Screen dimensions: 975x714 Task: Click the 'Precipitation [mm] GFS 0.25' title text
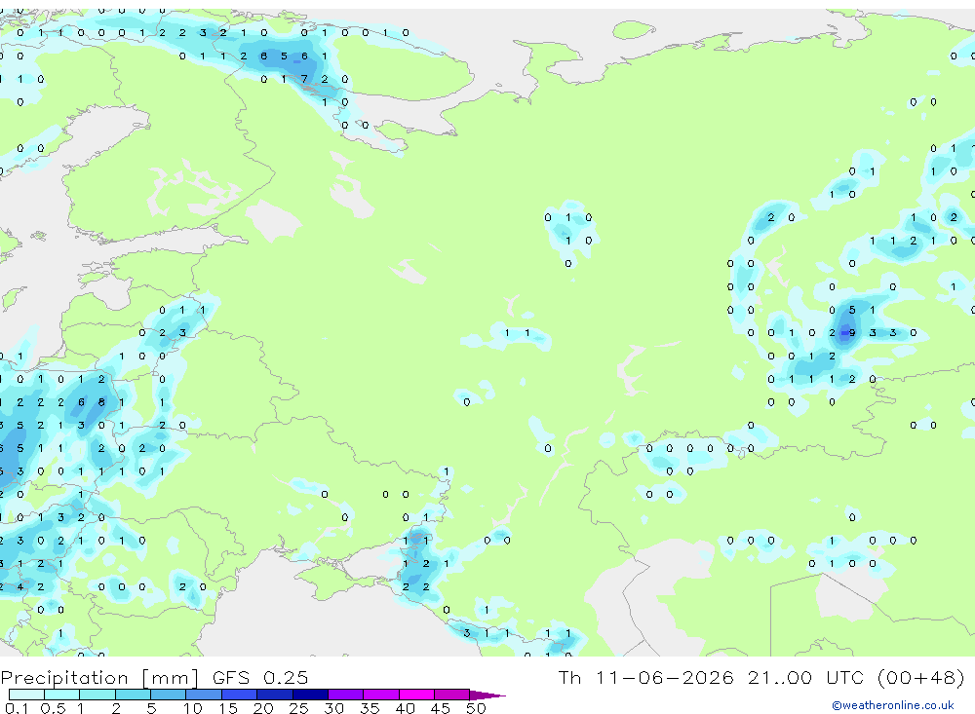(x=154, y=677)
